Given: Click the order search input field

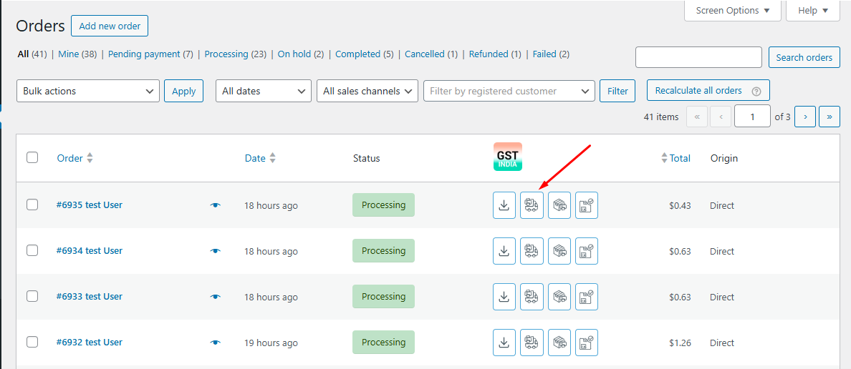Looking at the screenshot, I should [698, 57].
